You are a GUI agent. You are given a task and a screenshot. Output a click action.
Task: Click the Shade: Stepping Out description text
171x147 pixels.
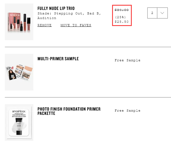[x=69, y=16]
